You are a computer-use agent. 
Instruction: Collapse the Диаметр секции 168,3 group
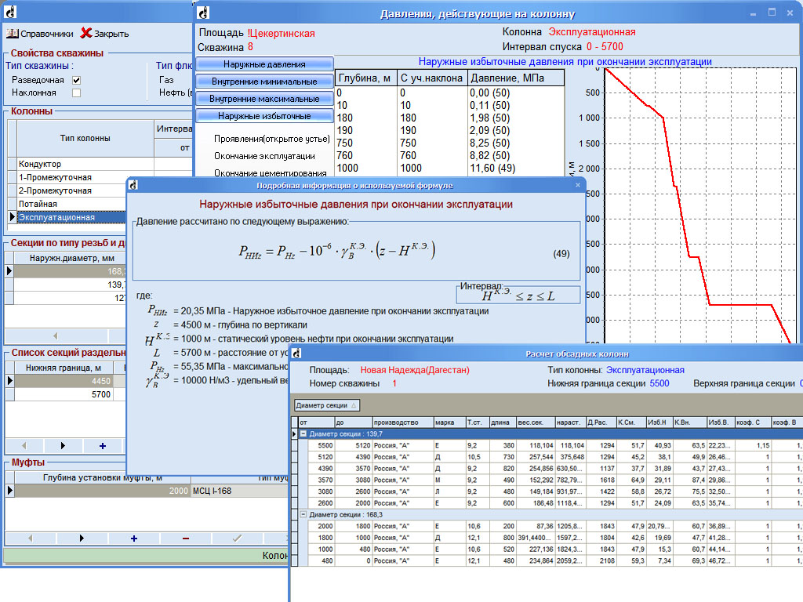pyautogui.click(x=303, y=514)
